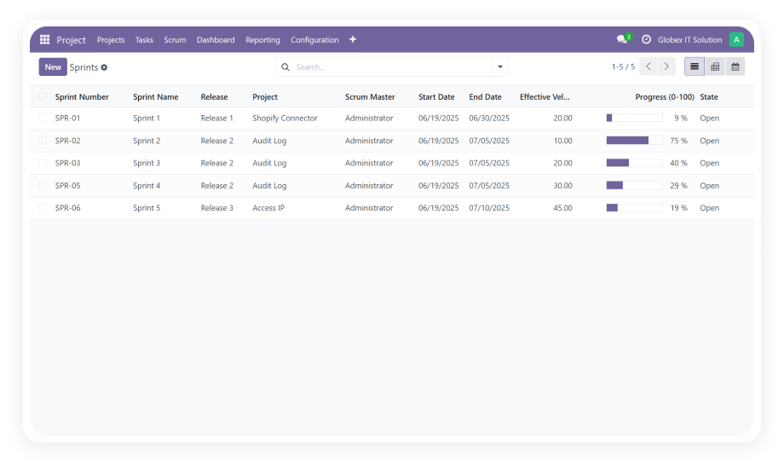This screenshot has width=784, height=469.
Task: Open the activities clock icon
Action: (646, 39)
